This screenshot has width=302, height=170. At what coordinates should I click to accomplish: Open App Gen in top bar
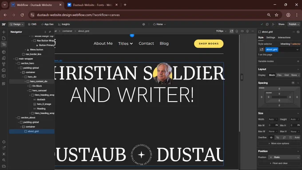pyautogui.click(x=48, y=24)
